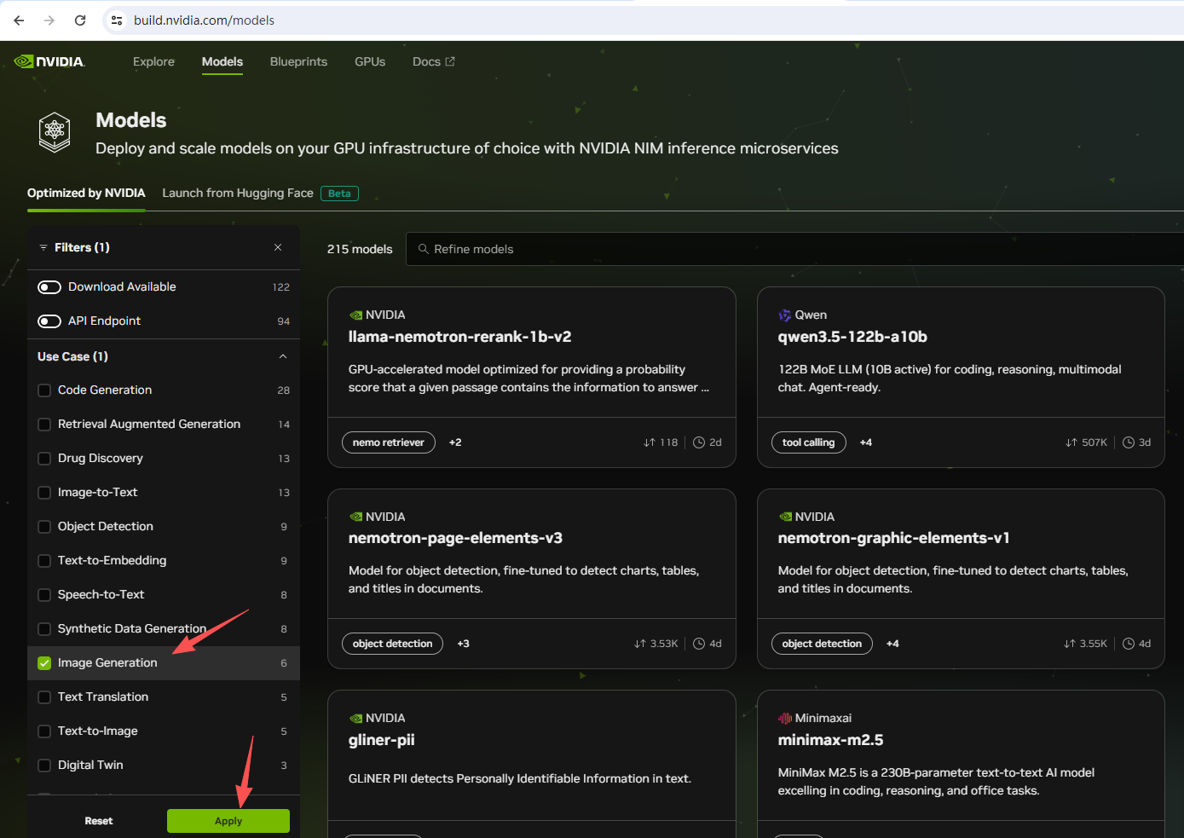Click the clock icon on nemotron-page-elements-v3 card
Viewport: 1184px width, 838px height.
coord(699,644)
